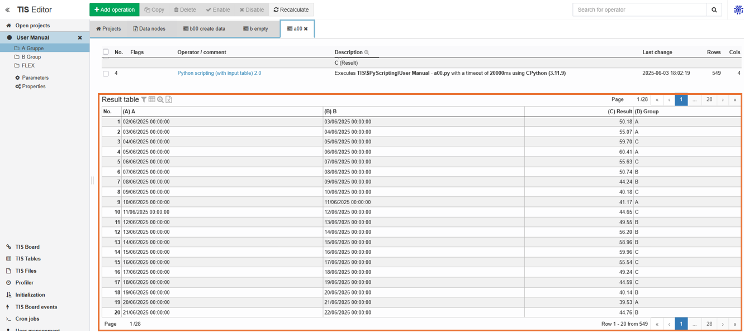Select page 28 in bottom pagination
Screen dimensions: 744x333
pos(709,324)
